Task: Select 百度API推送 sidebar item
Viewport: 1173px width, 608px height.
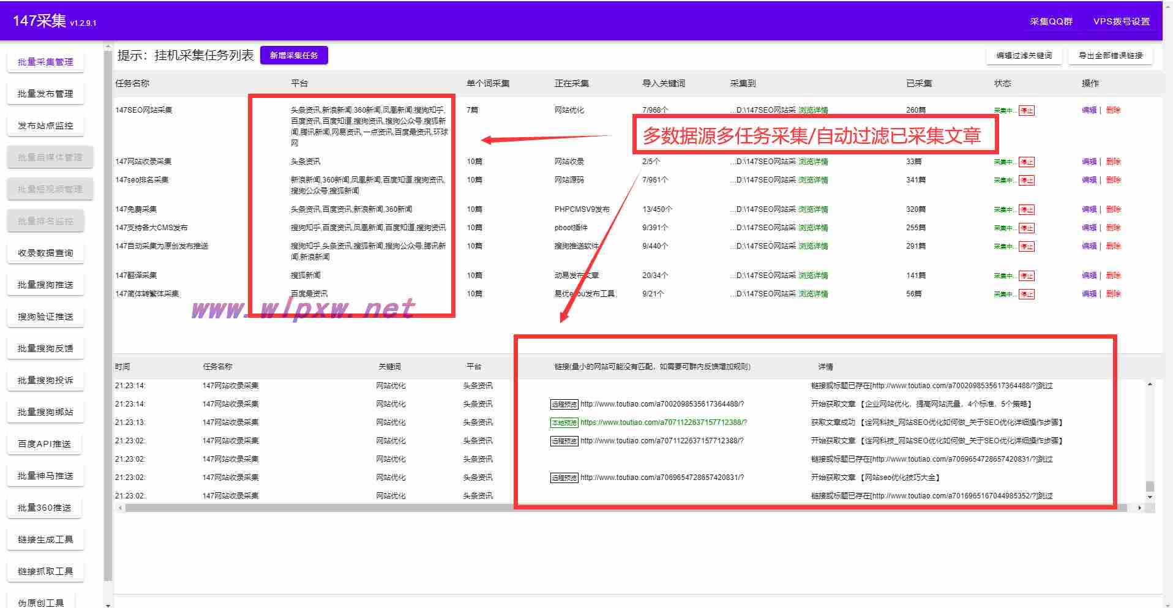Action: click(45, 444)
